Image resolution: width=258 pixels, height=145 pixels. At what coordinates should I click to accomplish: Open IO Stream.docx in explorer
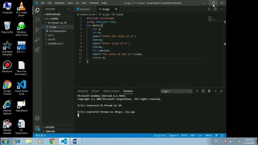point(58,31)
